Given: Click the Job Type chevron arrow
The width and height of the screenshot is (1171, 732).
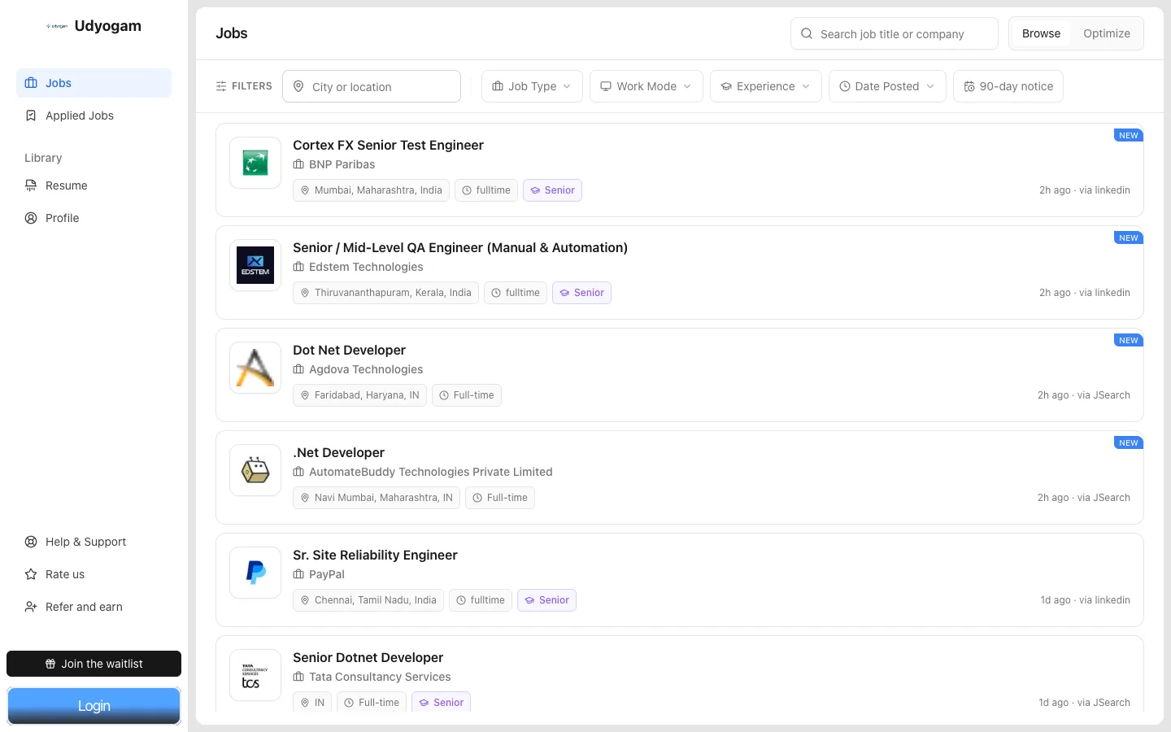Looking at the screenshot, I should (x=567, y=86).
